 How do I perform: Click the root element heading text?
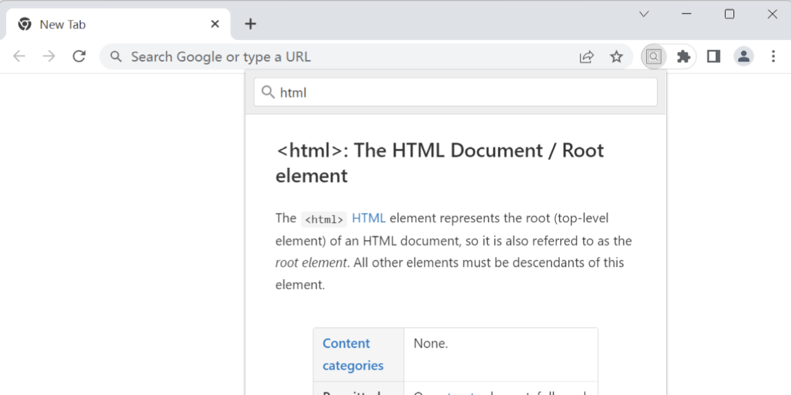(x=439, y=163)
